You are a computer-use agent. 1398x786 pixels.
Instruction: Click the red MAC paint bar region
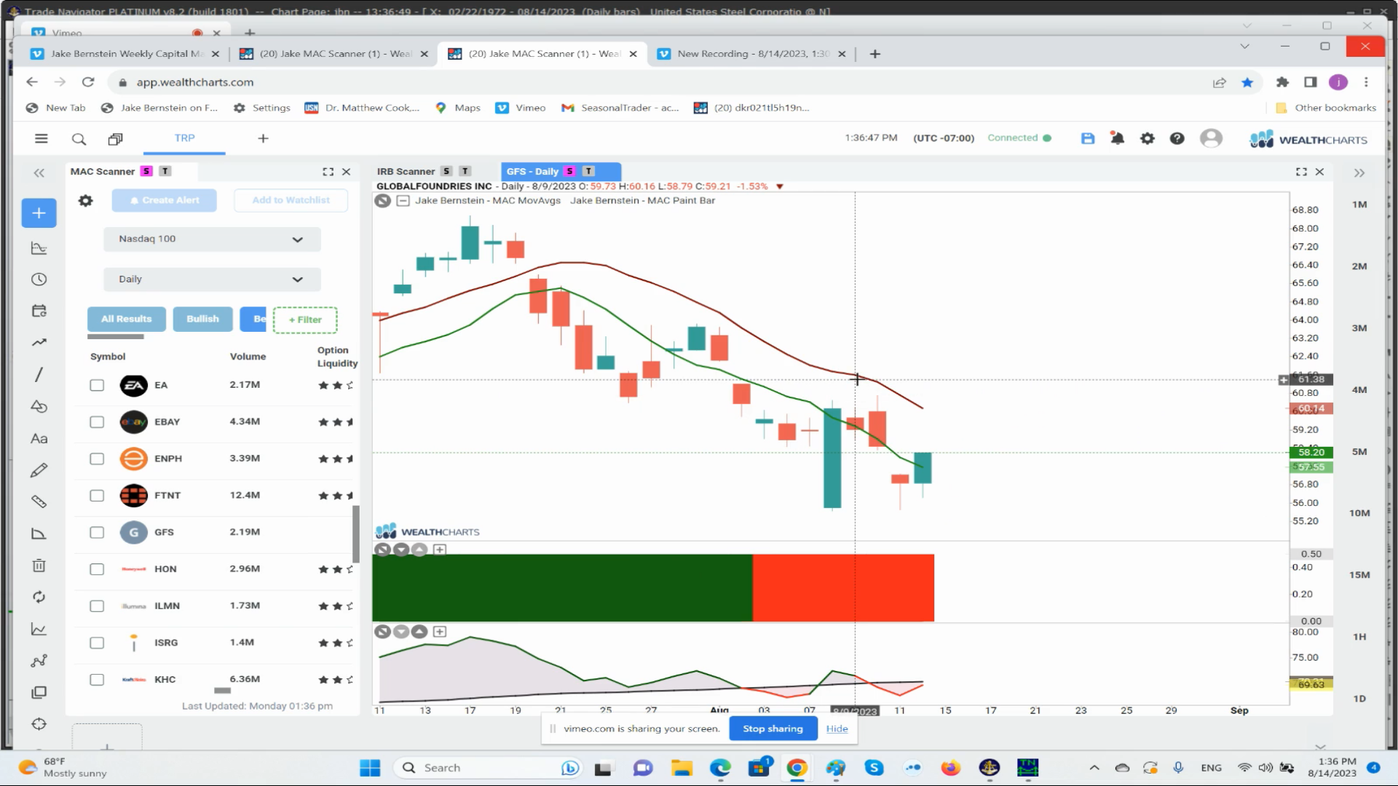pyautogui.click(x=843, y=588)
